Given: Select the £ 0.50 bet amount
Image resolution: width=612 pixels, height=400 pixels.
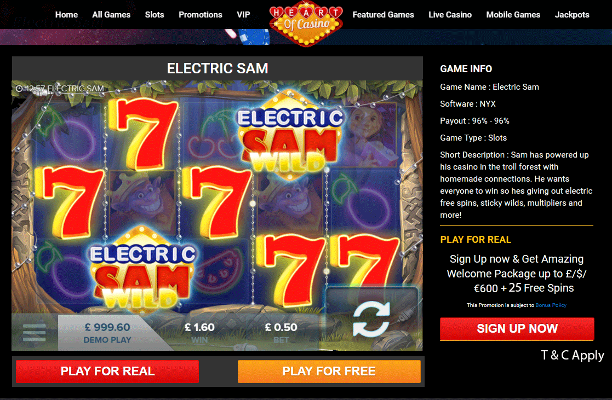Looking at the screenshot, I should (281, 327).
